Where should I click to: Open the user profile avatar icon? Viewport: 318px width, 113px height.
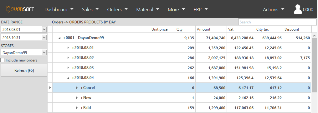[298, 9]
